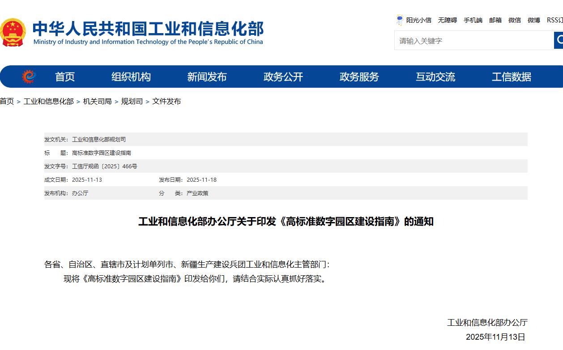Click 文件发布 breadcrumb link
Screen dimensions: 563x350
[166, 102]
